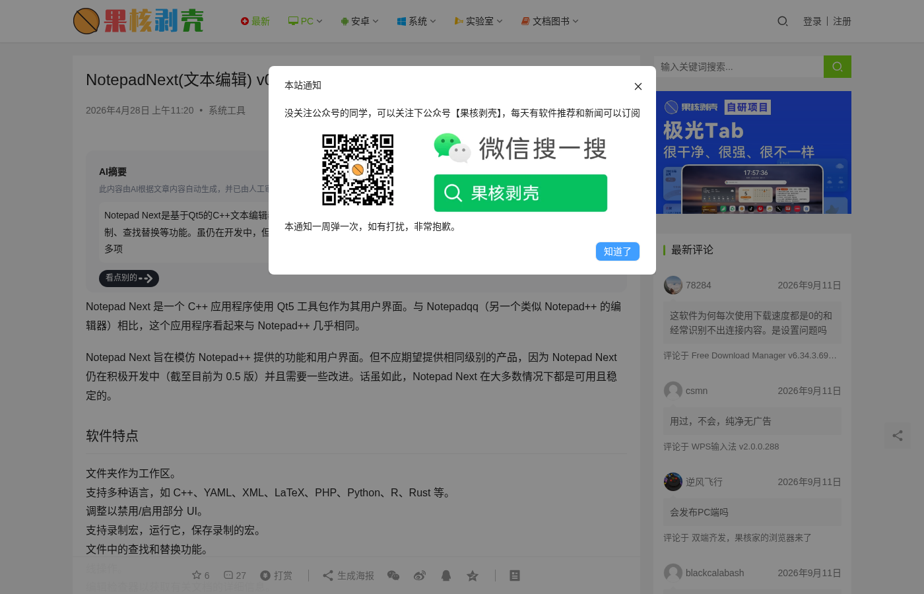Close the 本站通知 popup with the X
Viewport: 924px width, 594px height.
click(638, 86)
